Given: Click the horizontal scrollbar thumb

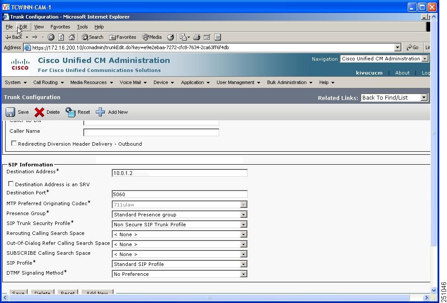Looking at the screenshot, I should (x=209, y=298).
